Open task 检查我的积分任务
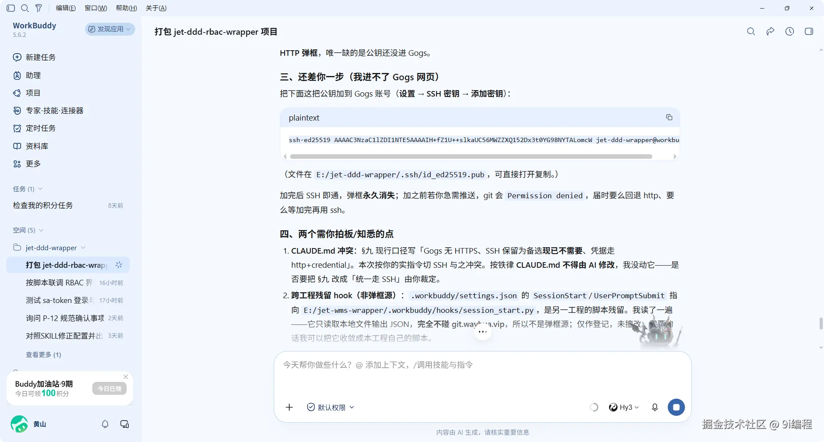 tap(68, 206)
